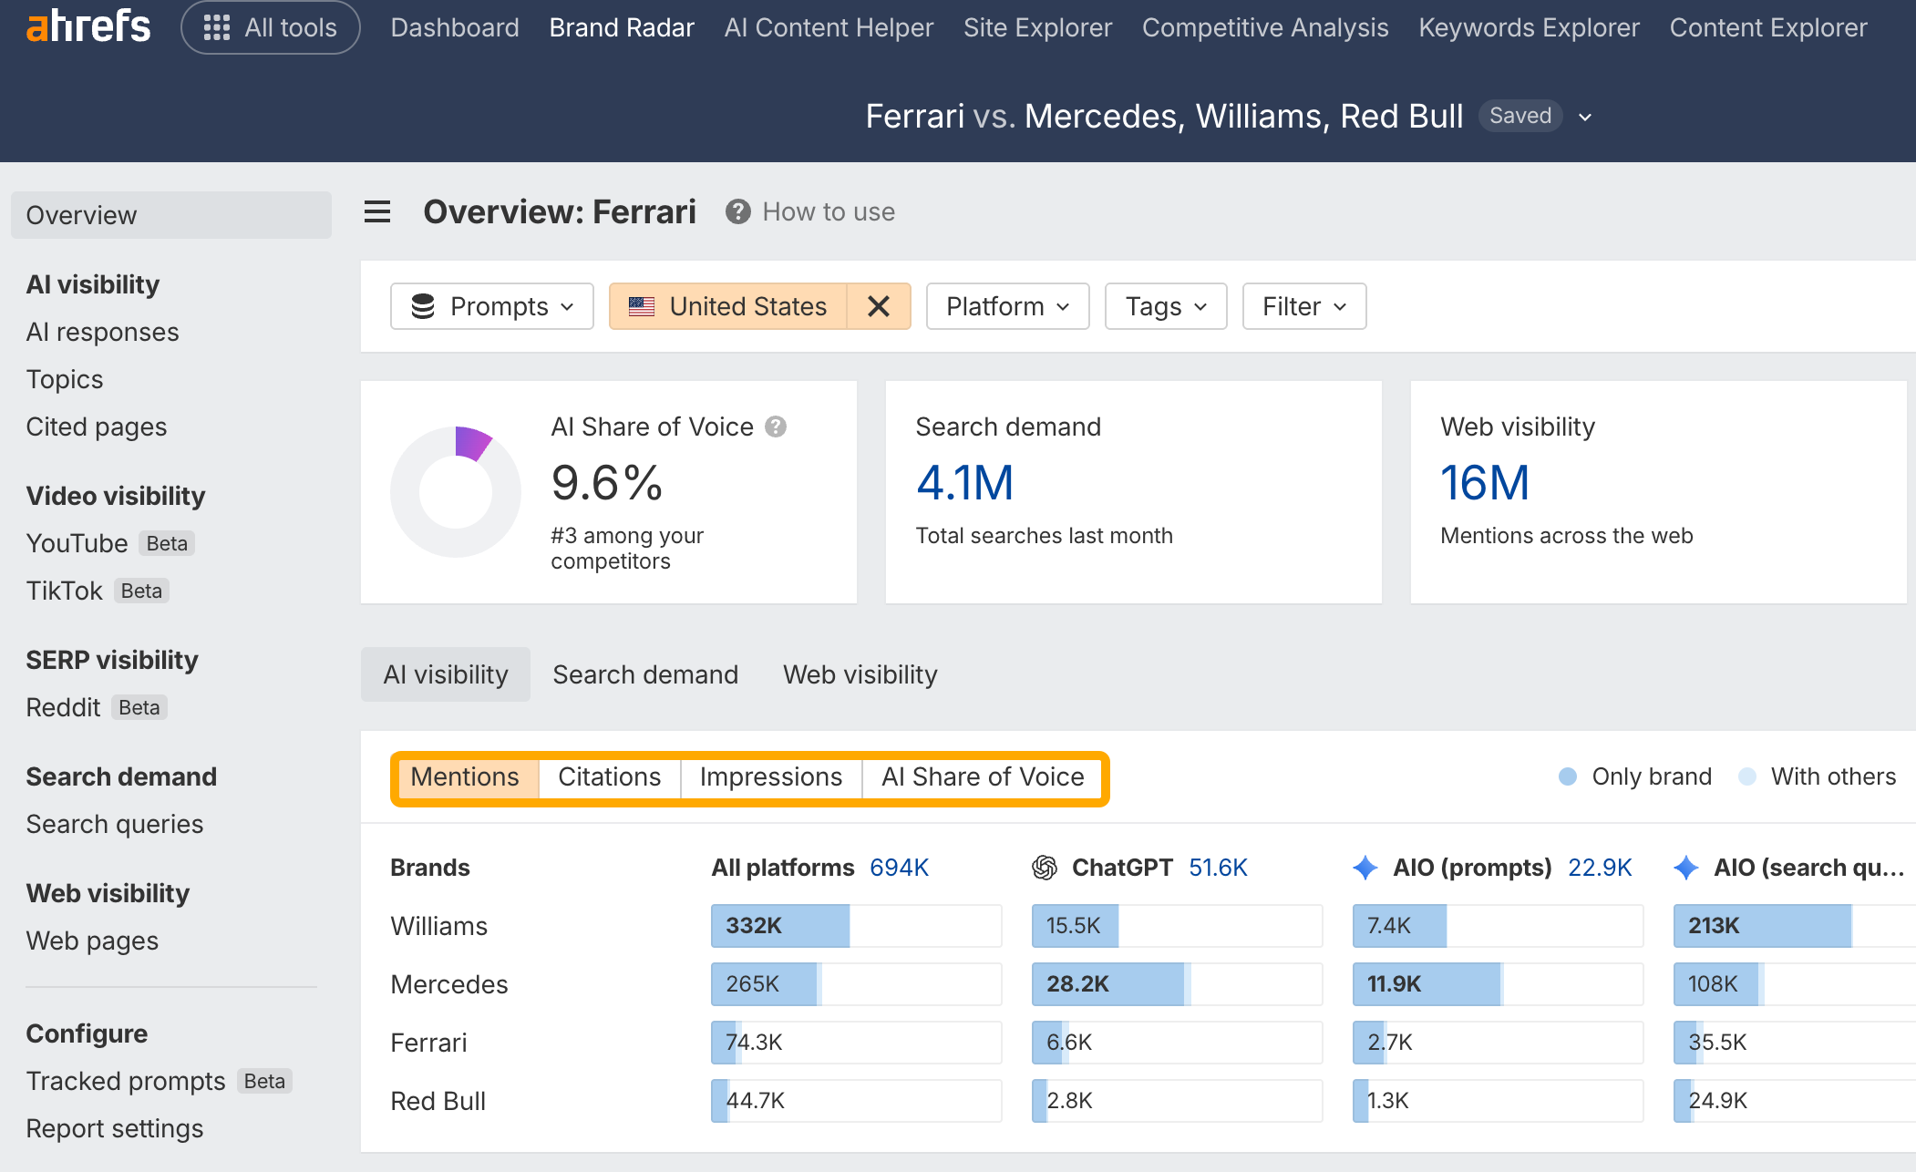Click the Ahrefs logo
This screenshot has width=1916, height=1172.
click(x=88, y=27)
